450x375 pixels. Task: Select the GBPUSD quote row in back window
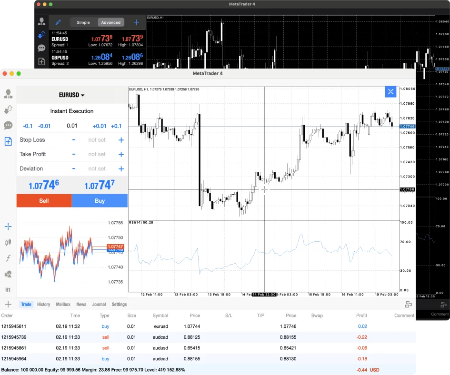pyautogui.click(x=97, y=58)
